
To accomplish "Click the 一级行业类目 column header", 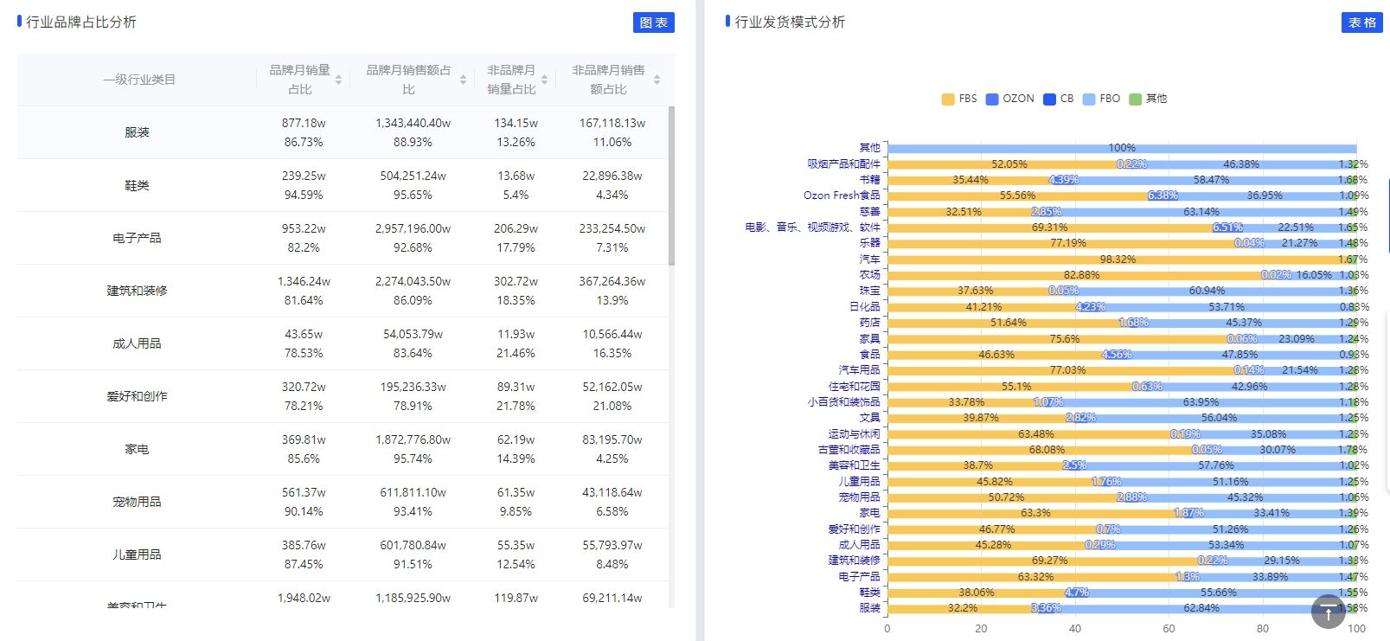I will 138,80.
